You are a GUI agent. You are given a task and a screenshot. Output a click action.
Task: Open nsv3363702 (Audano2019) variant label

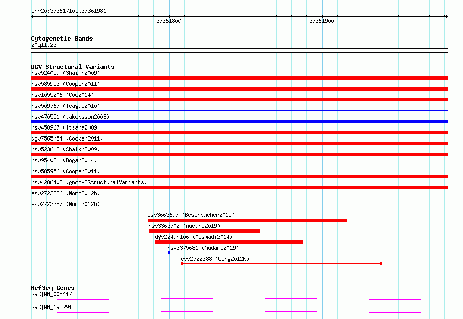[184, 226]
